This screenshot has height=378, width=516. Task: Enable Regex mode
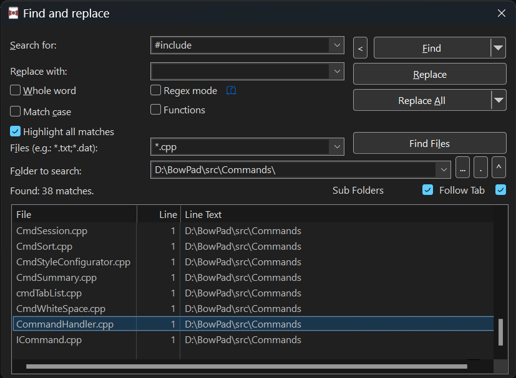point(155,90)
